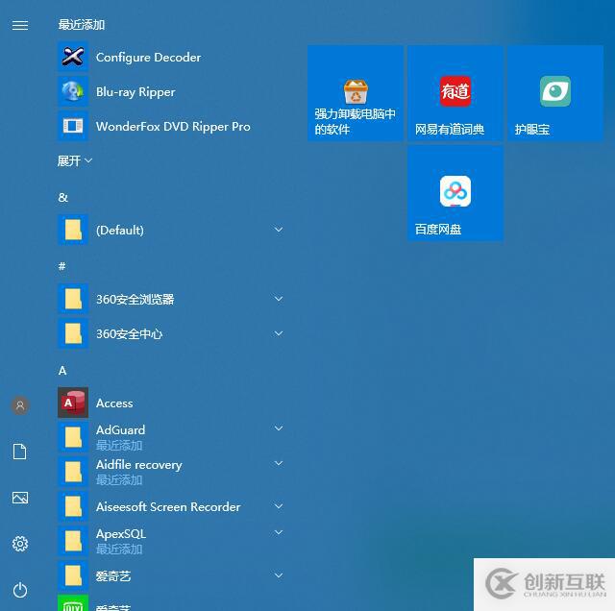Image resolution: width=615 pixels, height=611 pixels.
Task: Expand Aidfile recovery folder chevron
Action: pos(279,463)
